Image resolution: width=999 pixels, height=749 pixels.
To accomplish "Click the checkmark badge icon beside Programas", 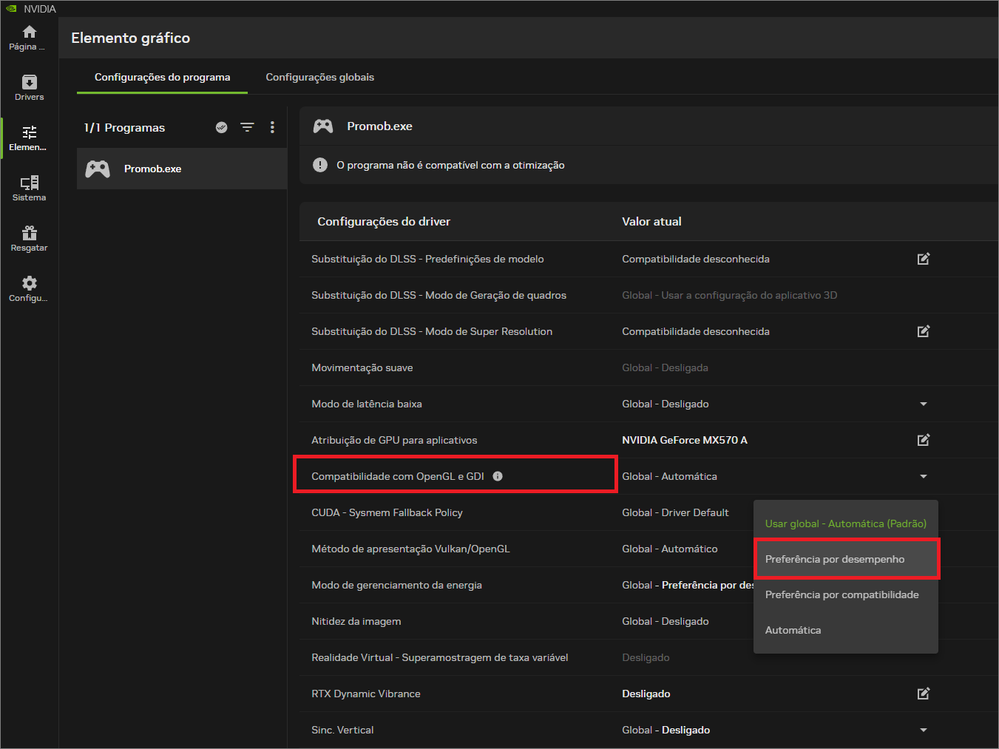I will click(221, 127).
